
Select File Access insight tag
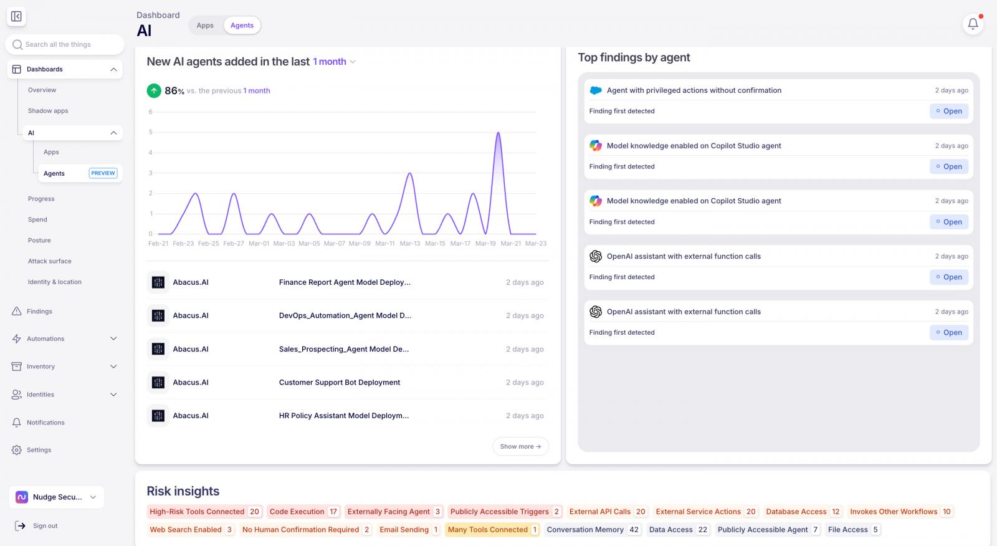tap(853, 530)
